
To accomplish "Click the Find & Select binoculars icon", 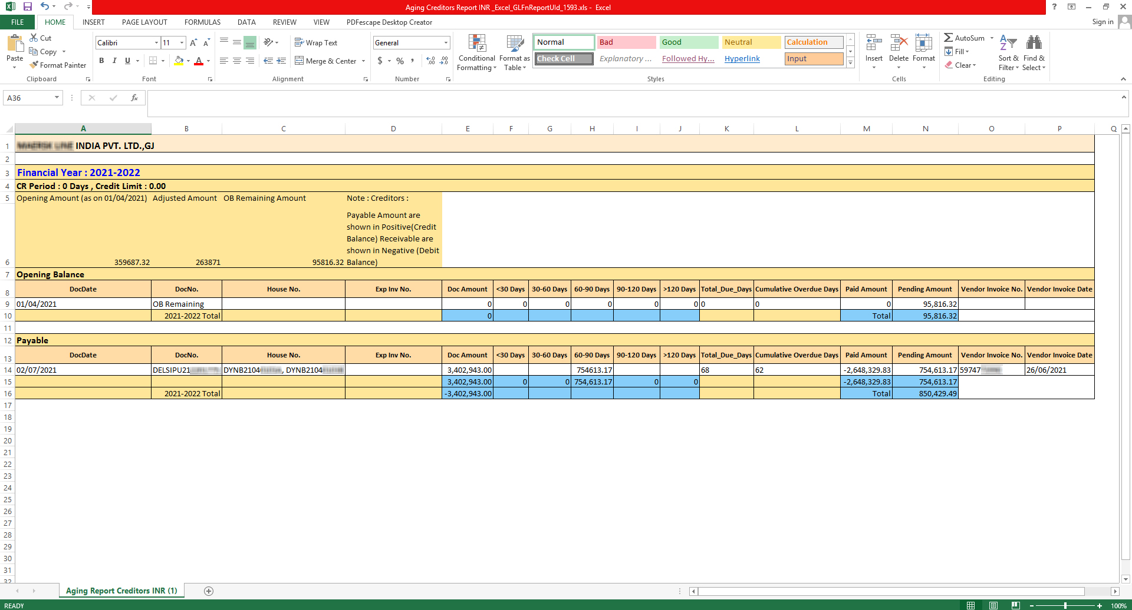I will point(1034,43).
